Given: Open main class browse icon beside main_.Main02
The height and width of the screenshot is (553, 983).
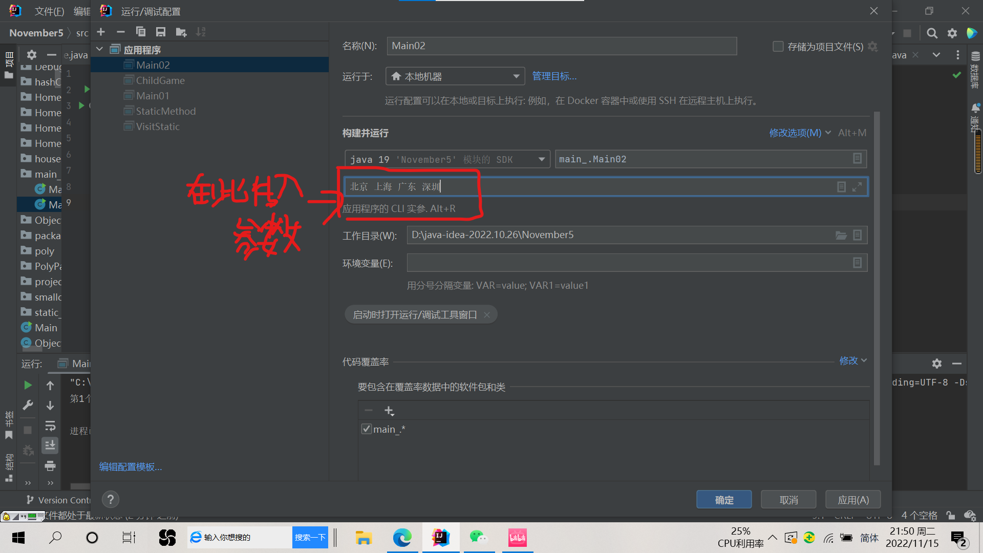Looking at the screenshot, I should point(857,159).
